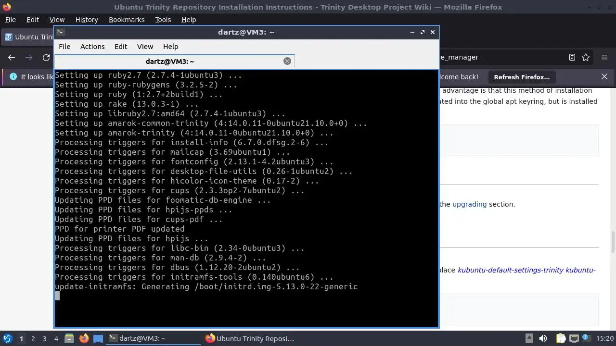Switch to workspace 3

point(44,339)
